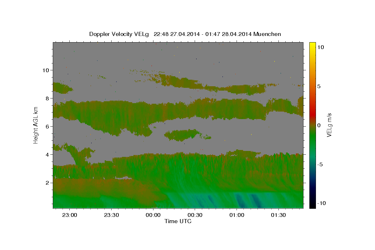
Task: Click the 'Muenchen' location text in title
Action: coord(267,34)
